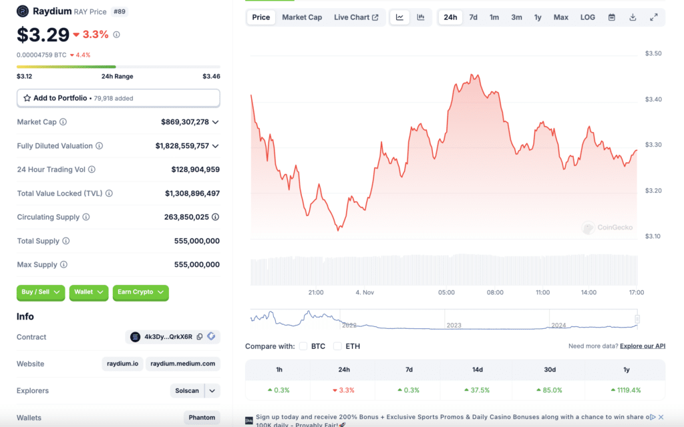The width and height of the screenshot is (684, 427).
Task: Copy the contract address icon
Action: 200,336
